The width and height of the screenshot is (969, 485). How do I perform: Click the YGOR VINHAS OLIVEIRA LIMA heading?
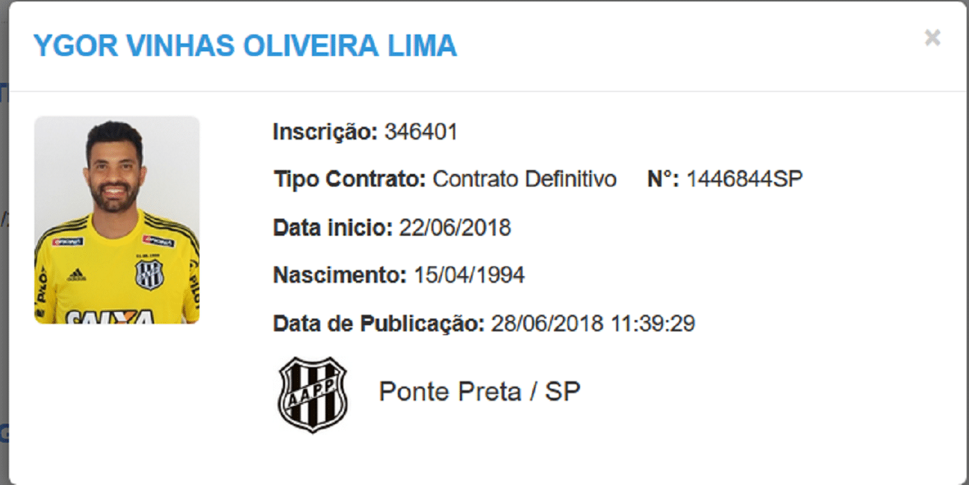click(245, 46)
